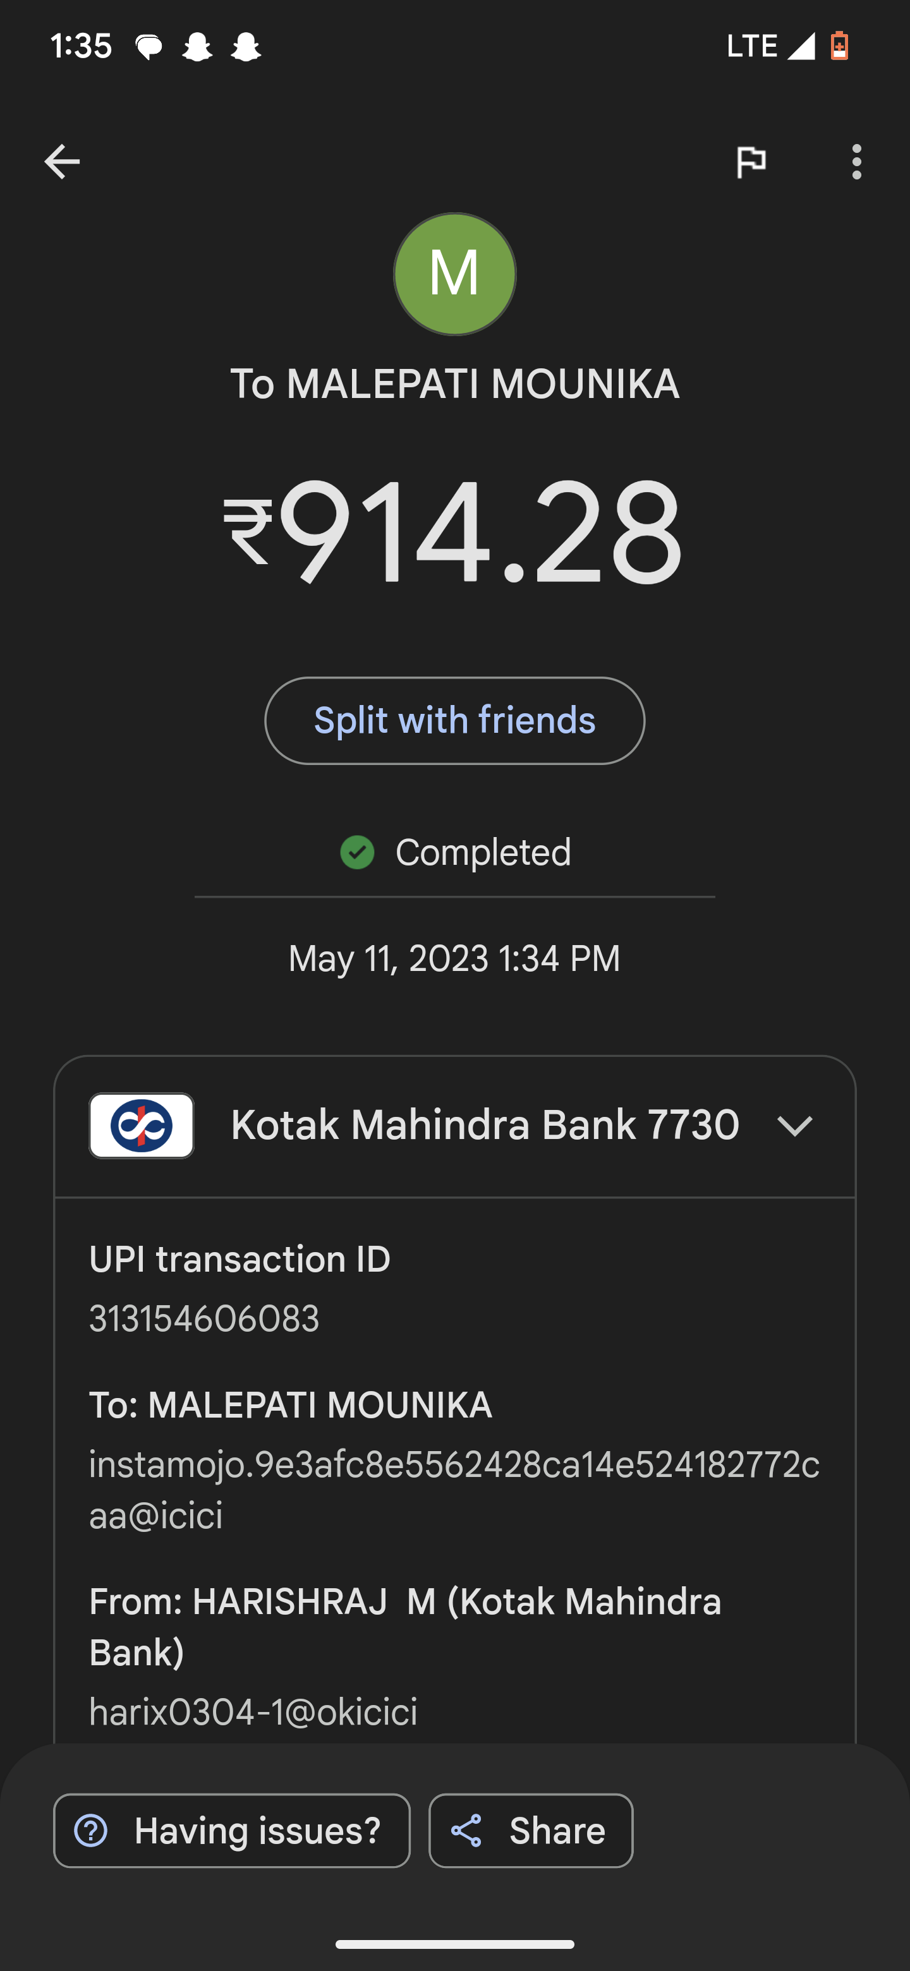Tap the battery status icon
The width and height of the screenshot is (910, 1971).
pos(840,46)
